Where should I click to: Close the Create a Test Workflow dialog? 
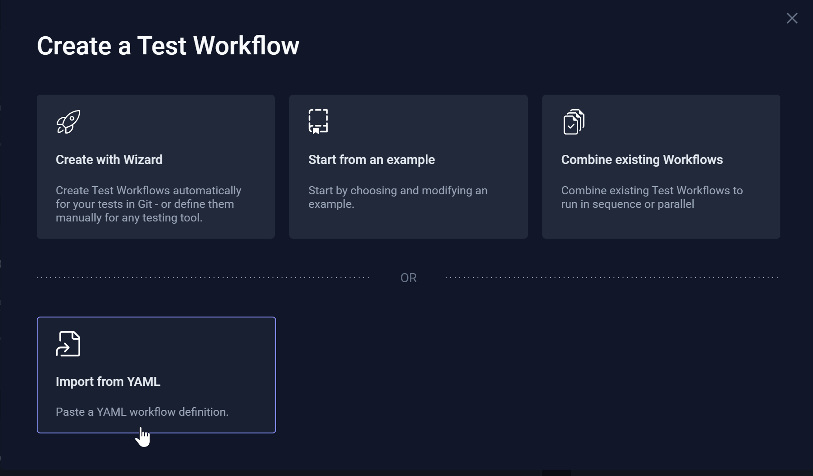tap(792, 18)
